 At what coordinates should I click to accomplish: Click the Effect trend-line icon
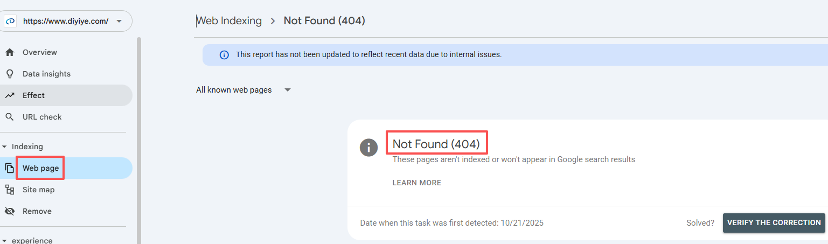tap(9, 95)
